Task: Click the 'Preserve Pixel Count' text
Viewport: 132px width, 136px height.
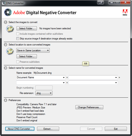Action: click(x=27, y=117)
